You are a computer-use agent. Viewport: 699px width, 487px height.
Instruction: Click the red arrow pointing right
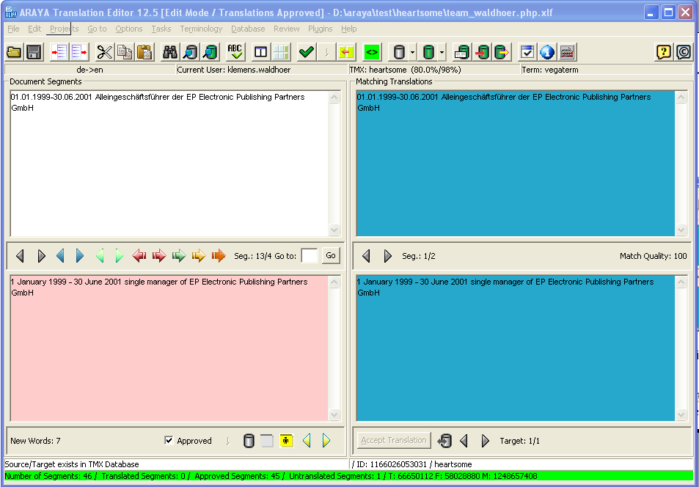(x=158, y=256)
